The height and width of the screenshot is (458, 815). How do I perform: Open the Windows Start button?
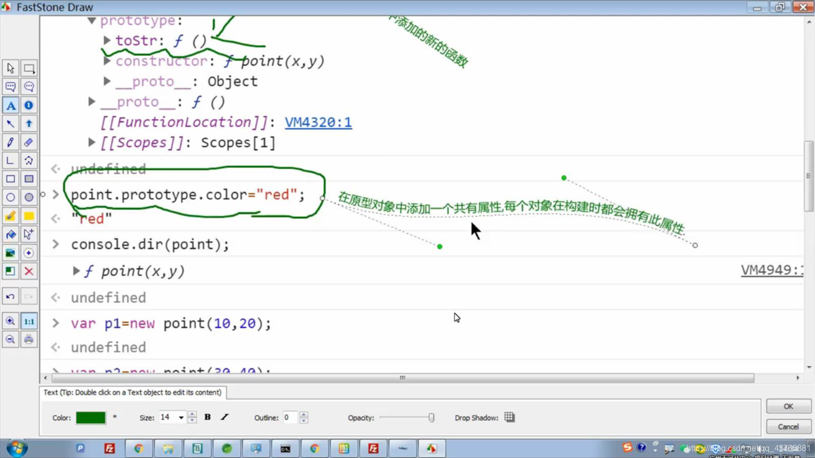pyautogui.click(x=17, y=448)
